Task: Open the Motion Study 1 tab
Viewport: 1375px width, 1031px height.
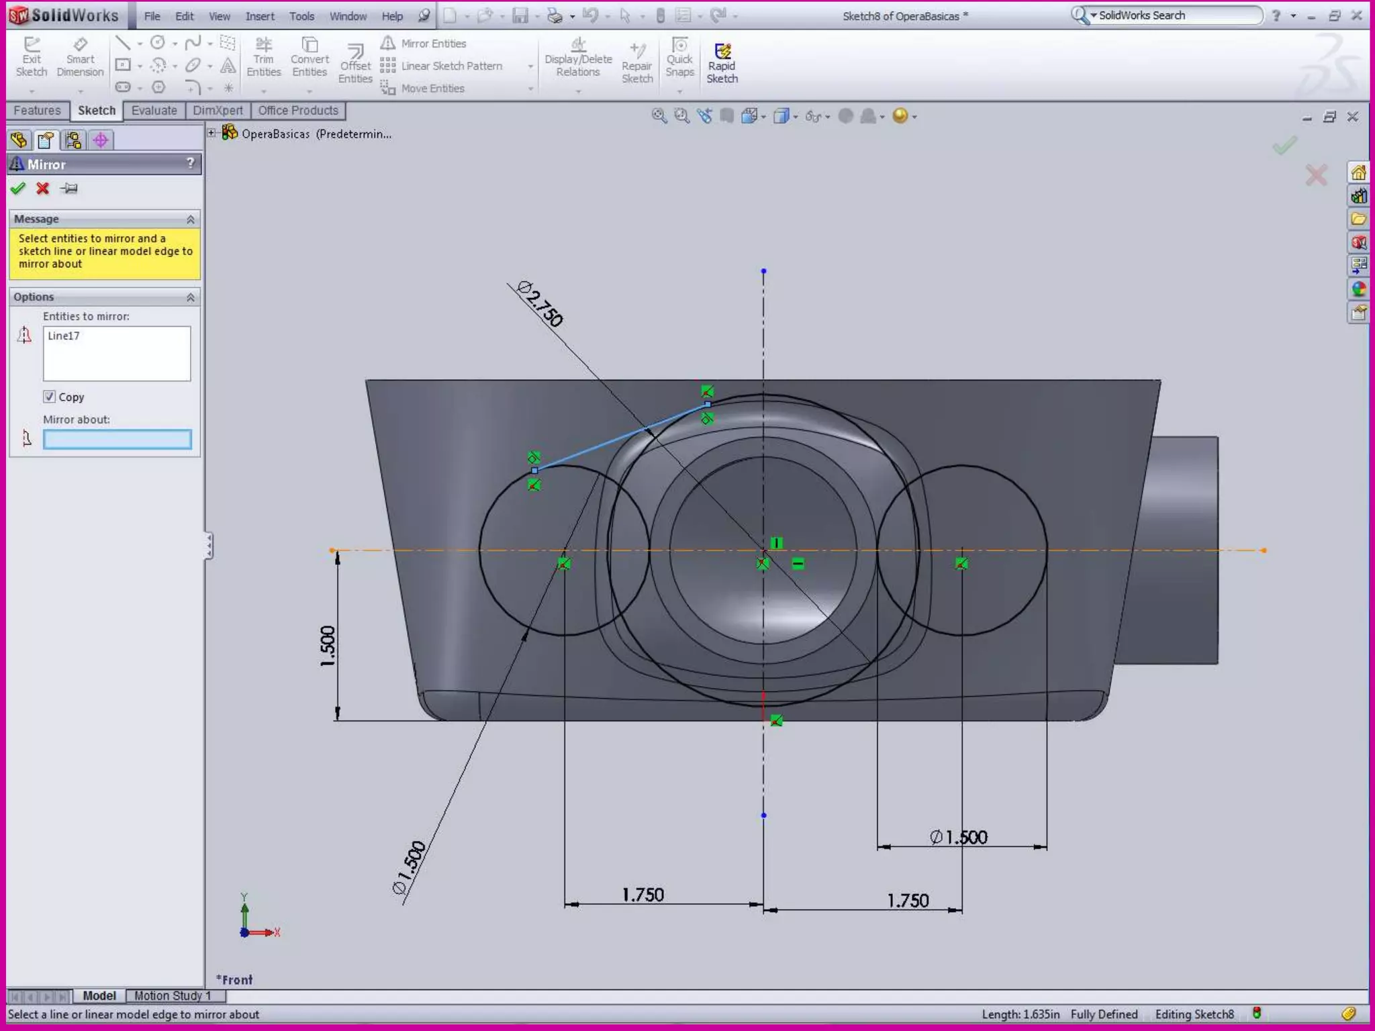Action: (173, 995)
